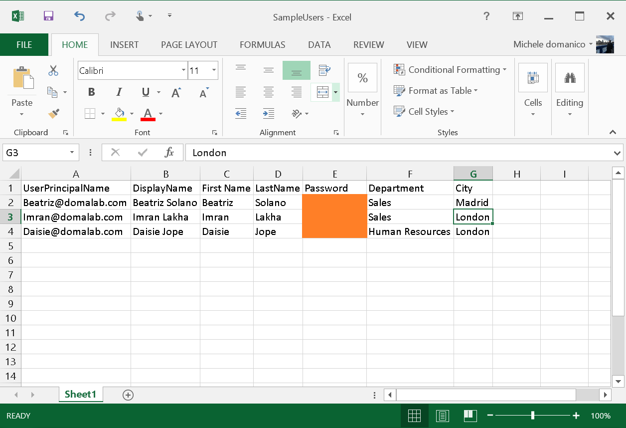626x428 pixels.
Task: Select the Sheet1 worksheet tab
Action: pos(81,394)
